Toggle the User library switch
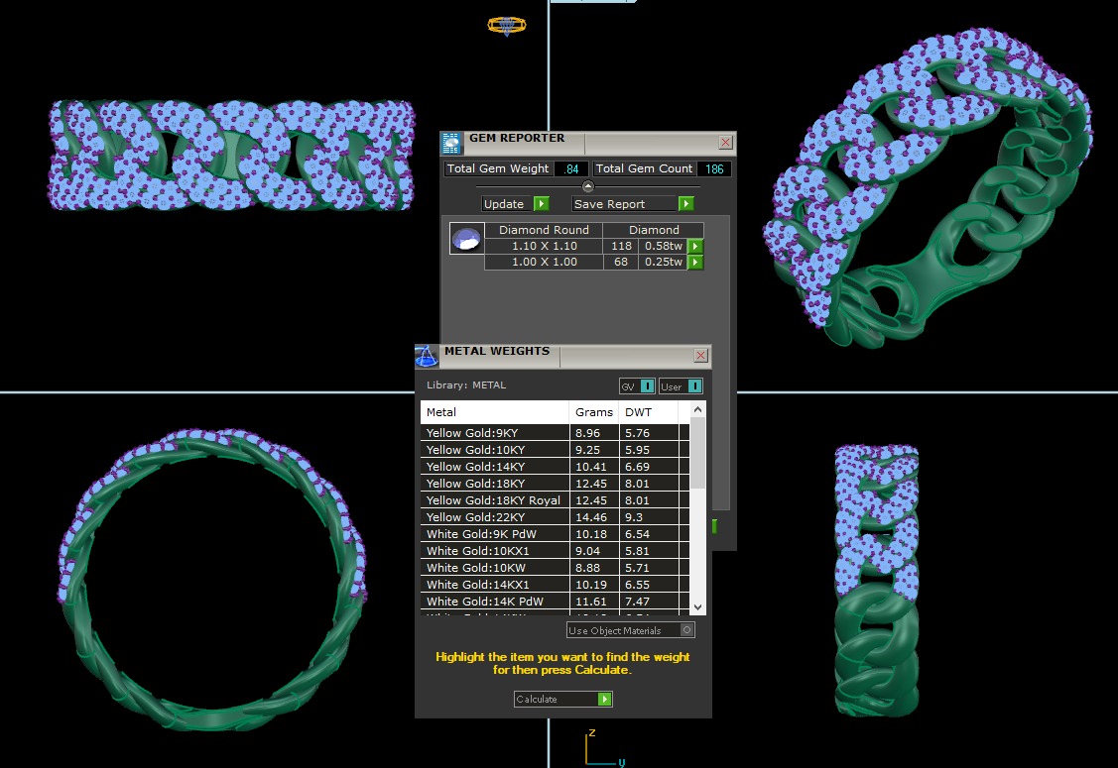The height and width of the screenshot is (768, 1118). (x=694, y=386)
